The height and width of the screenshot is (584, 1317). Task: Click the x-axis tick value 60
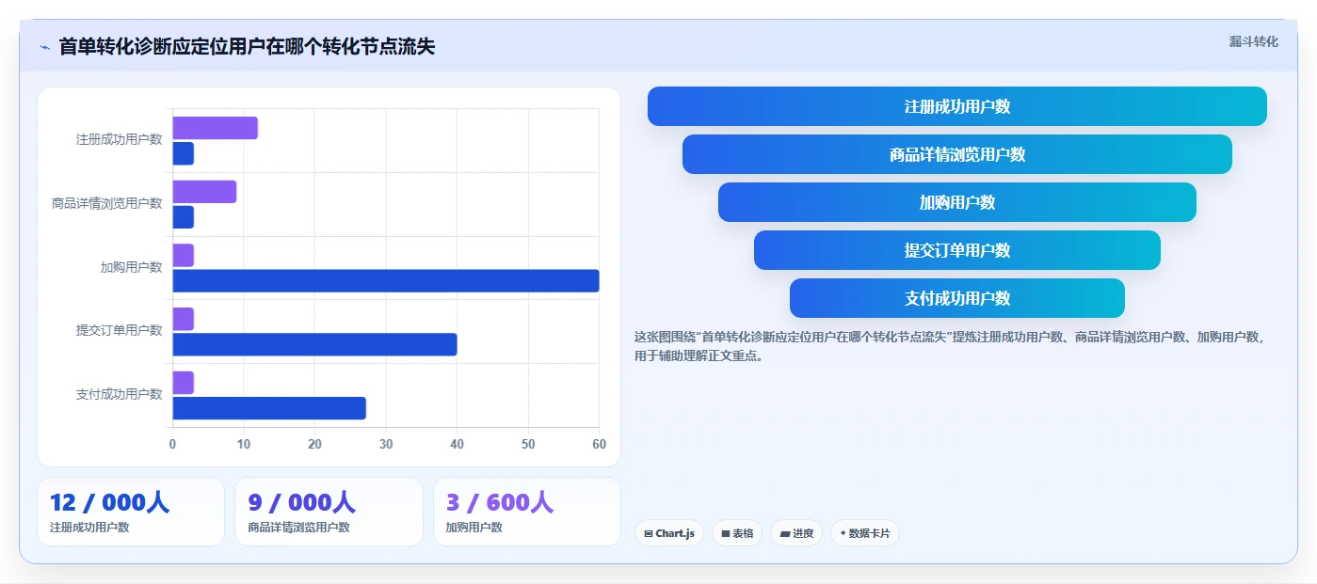click(x=599, y=444)
